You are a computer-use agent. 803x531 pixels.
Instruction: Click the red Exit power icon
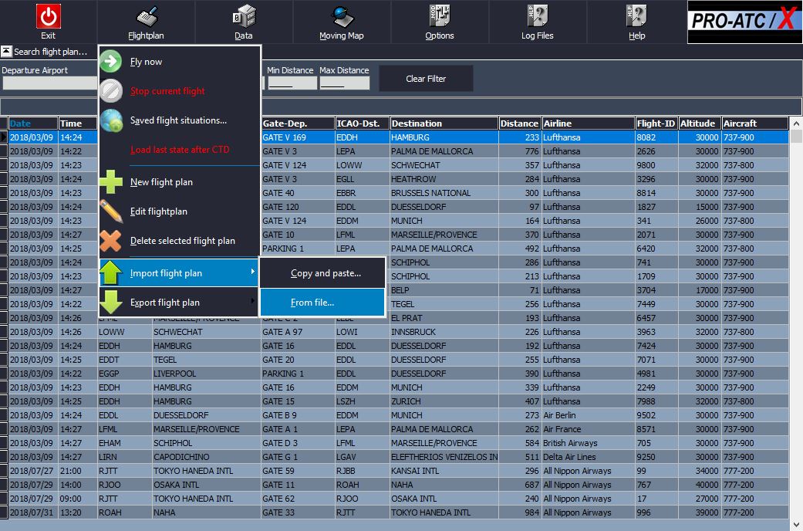pyautogui.click(x=48, y=16)
